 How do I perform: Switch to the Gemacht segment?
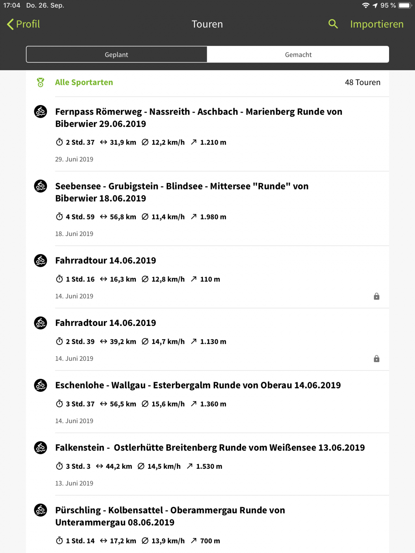click(298, 55)
